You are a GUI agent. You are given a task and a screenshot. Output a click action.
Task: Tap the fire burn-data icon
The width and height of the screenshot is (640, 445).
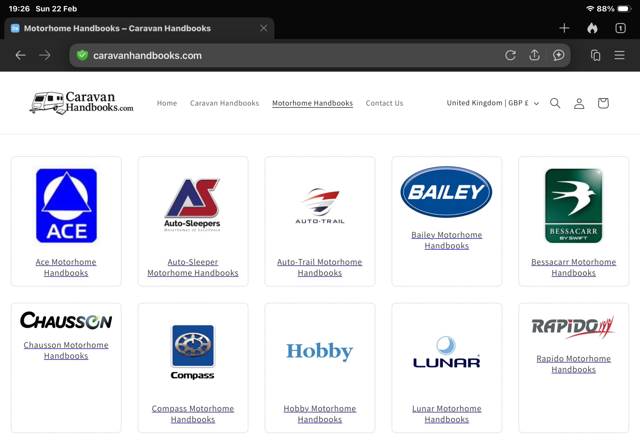click(x=592, y=28)
